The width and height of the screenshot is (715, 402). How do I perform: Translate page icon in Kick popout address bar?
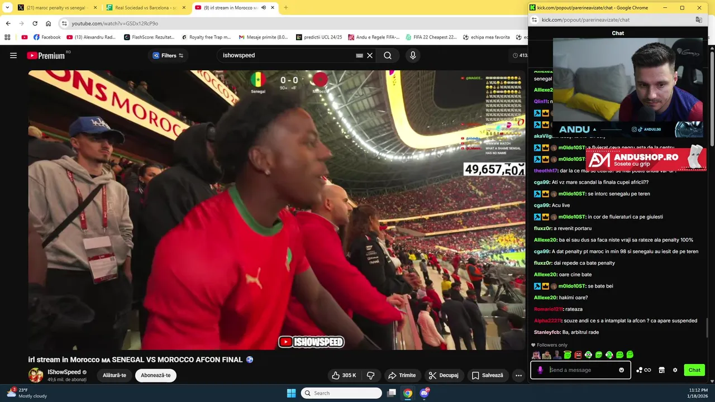pos(698,20)
